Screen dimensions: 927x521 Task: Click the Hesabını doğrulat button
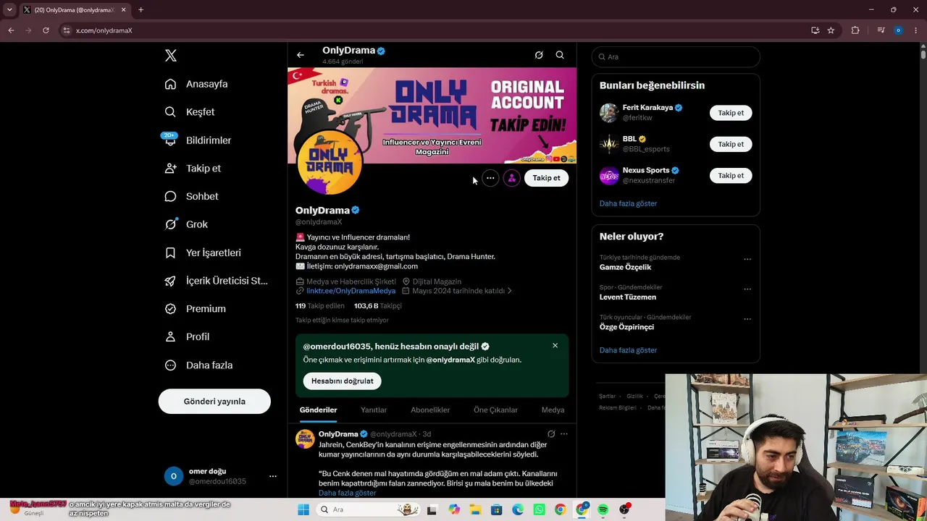pos(343,381)
